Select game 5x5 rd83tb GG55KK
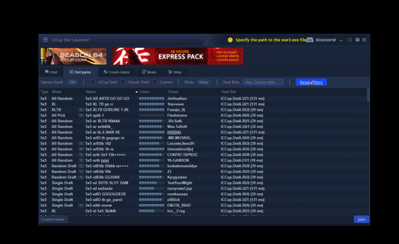 203,177
